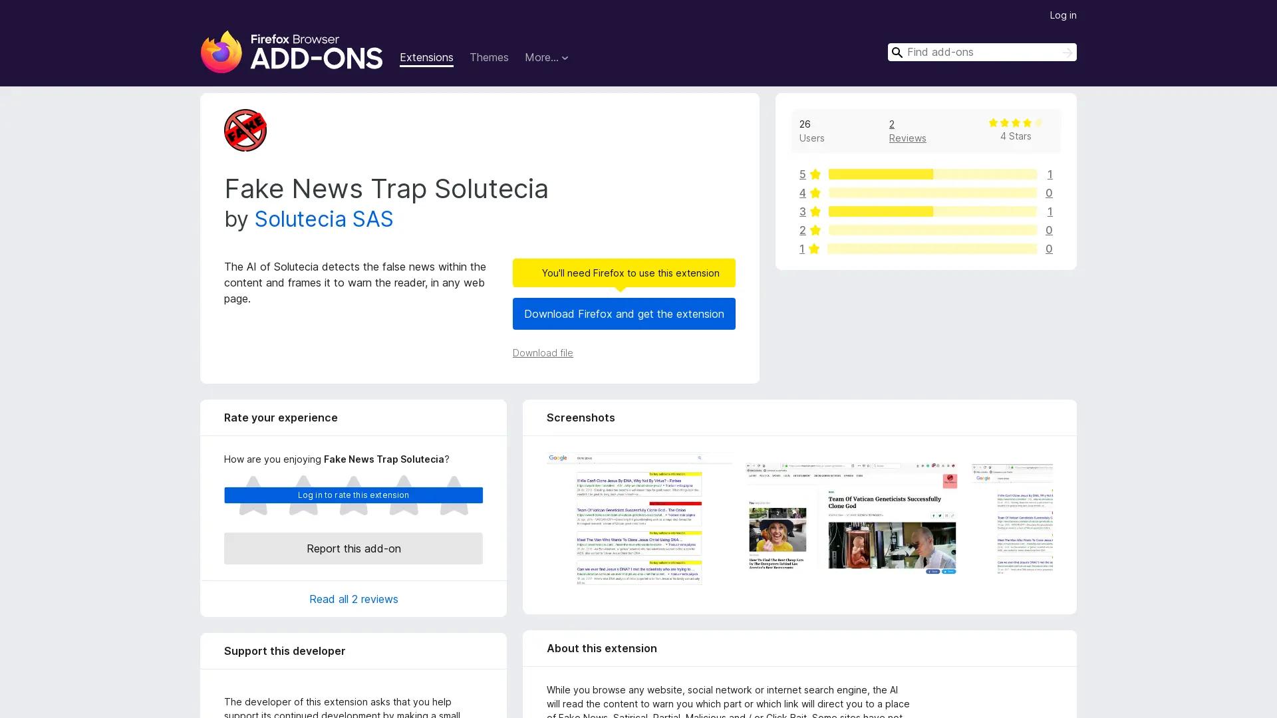The image size is (1277, 718).
Task: Click the warning notice about needing Firefox
Action: [x=623, y=273]
